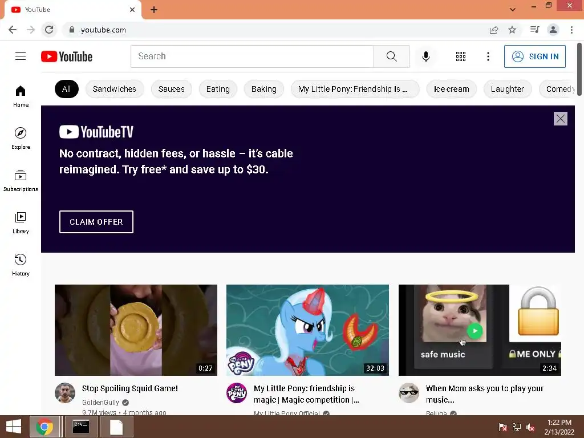Bookmark this page with star icon
Viewport: 584px width, 438px height.
(x=512, y=30)
